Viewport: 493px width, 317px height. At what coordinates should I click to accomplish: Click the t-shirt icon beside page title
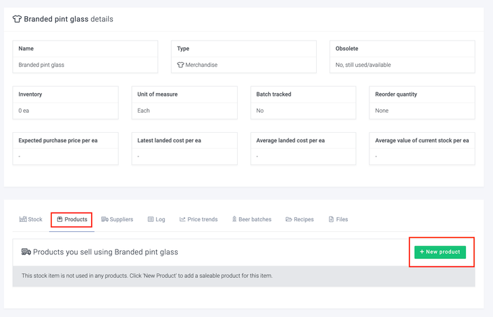click(17, 19)
